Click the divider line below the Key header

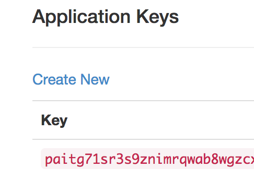(x=143, y=139)
